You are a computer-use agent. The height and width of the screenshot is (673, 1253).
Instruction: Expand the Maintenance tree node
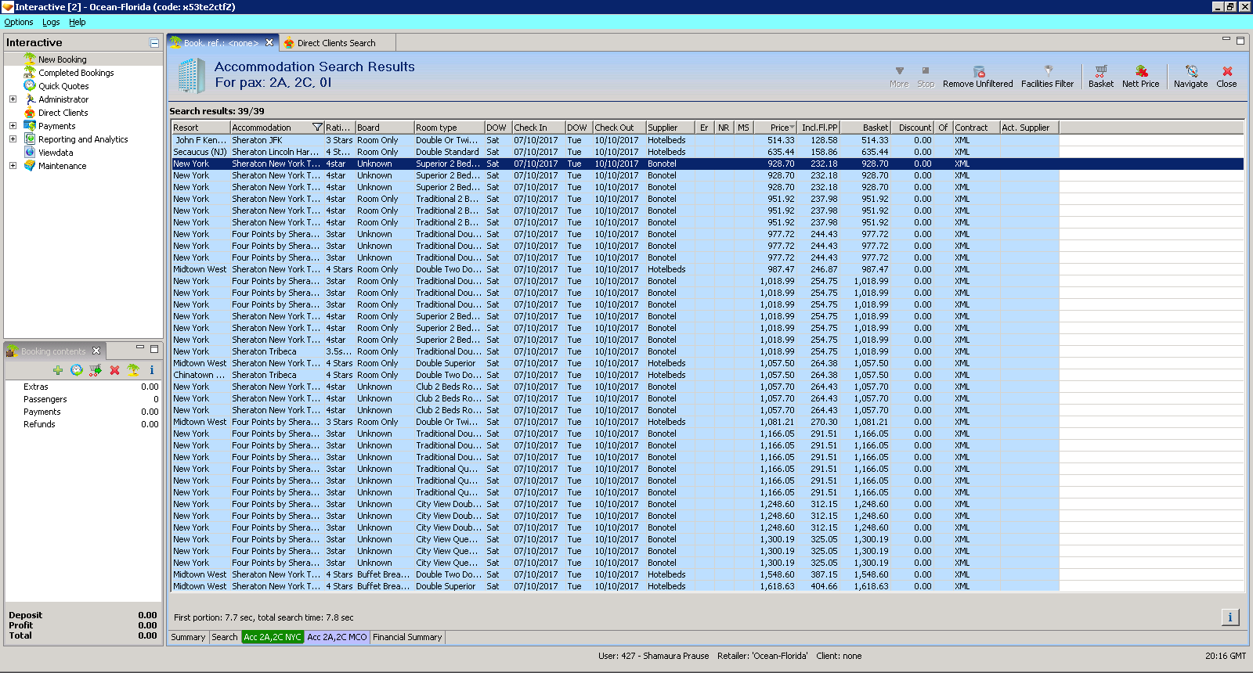[x=13, y=166]
